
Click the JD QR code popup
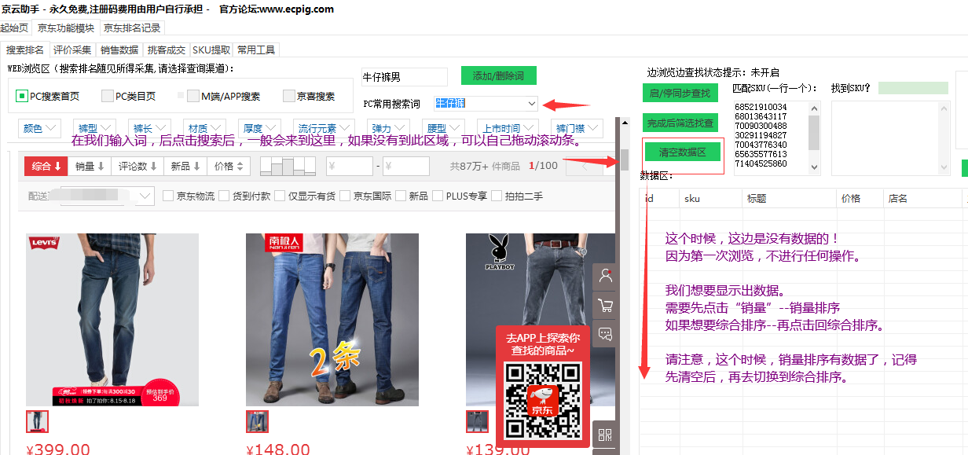(x=542, y=385)
